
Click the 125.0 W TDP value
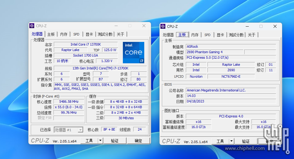point(110,50)
